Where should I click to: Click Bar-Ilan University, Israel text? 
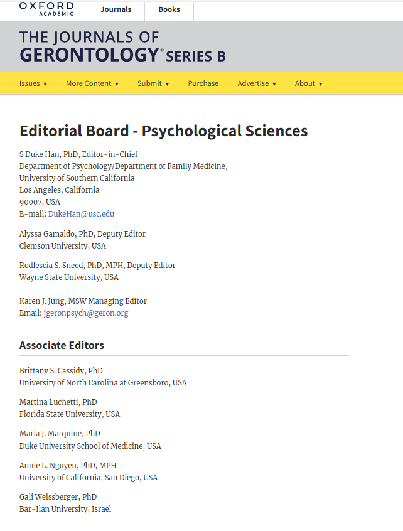point(65,509)
